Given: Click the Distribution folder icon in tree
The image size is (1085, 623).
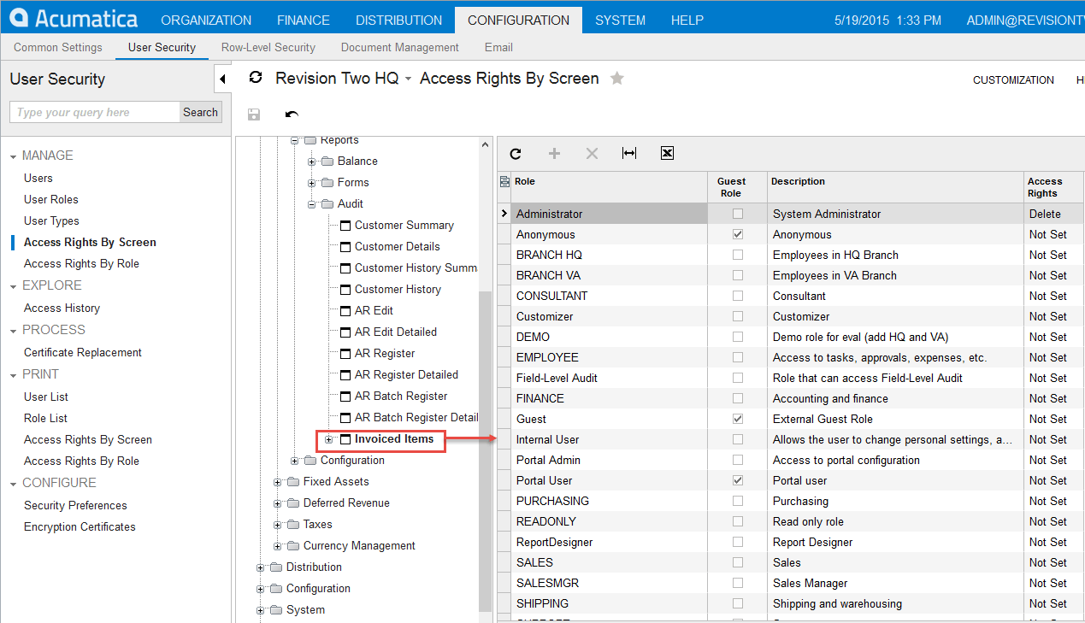Looking at the screenshot, I should coord(276,567).
